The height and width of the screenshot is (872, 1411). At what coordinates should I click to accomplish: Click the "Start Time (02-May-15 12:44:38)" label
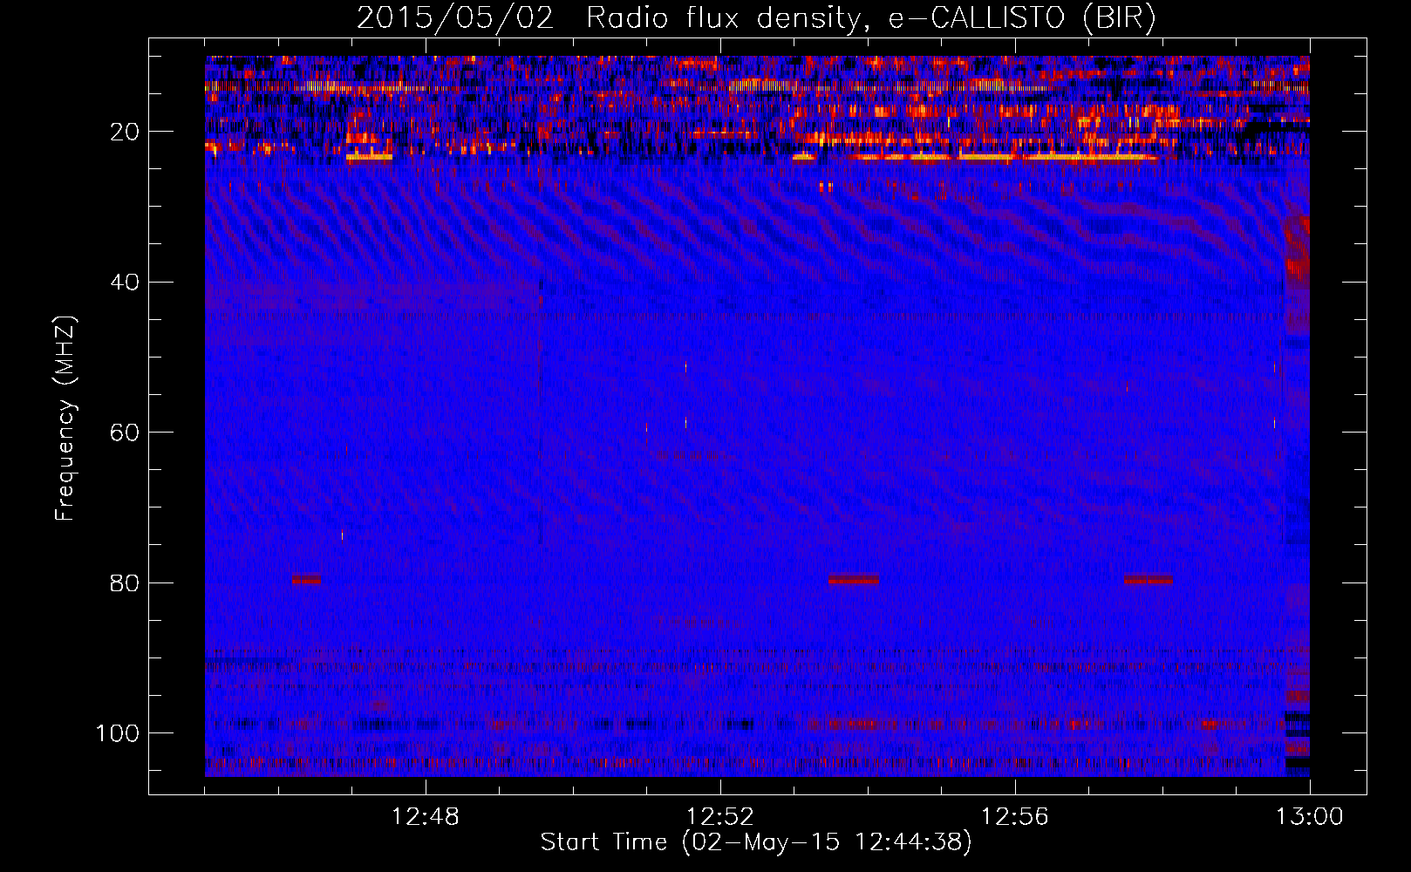click(755, 842)
